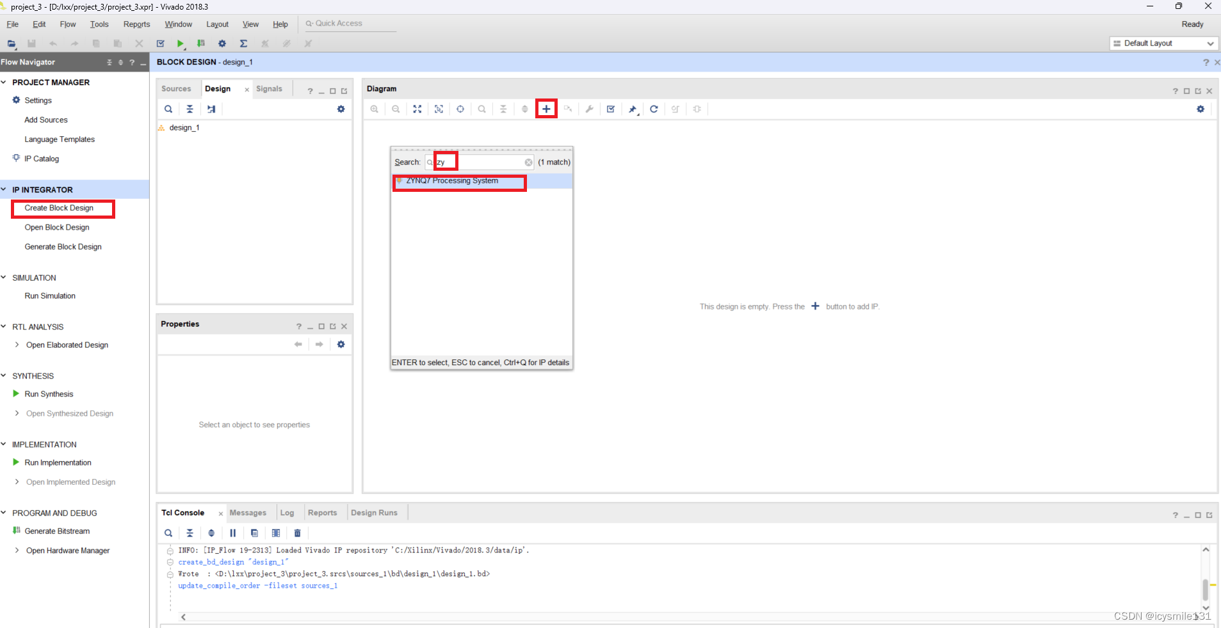1221x628 pixels.
Task: Switch to the Signals tab
Action: point(269,89)
